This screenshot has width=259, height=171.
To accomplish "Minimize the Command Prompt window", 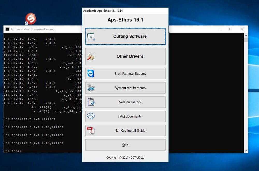I will coord(219,29).
